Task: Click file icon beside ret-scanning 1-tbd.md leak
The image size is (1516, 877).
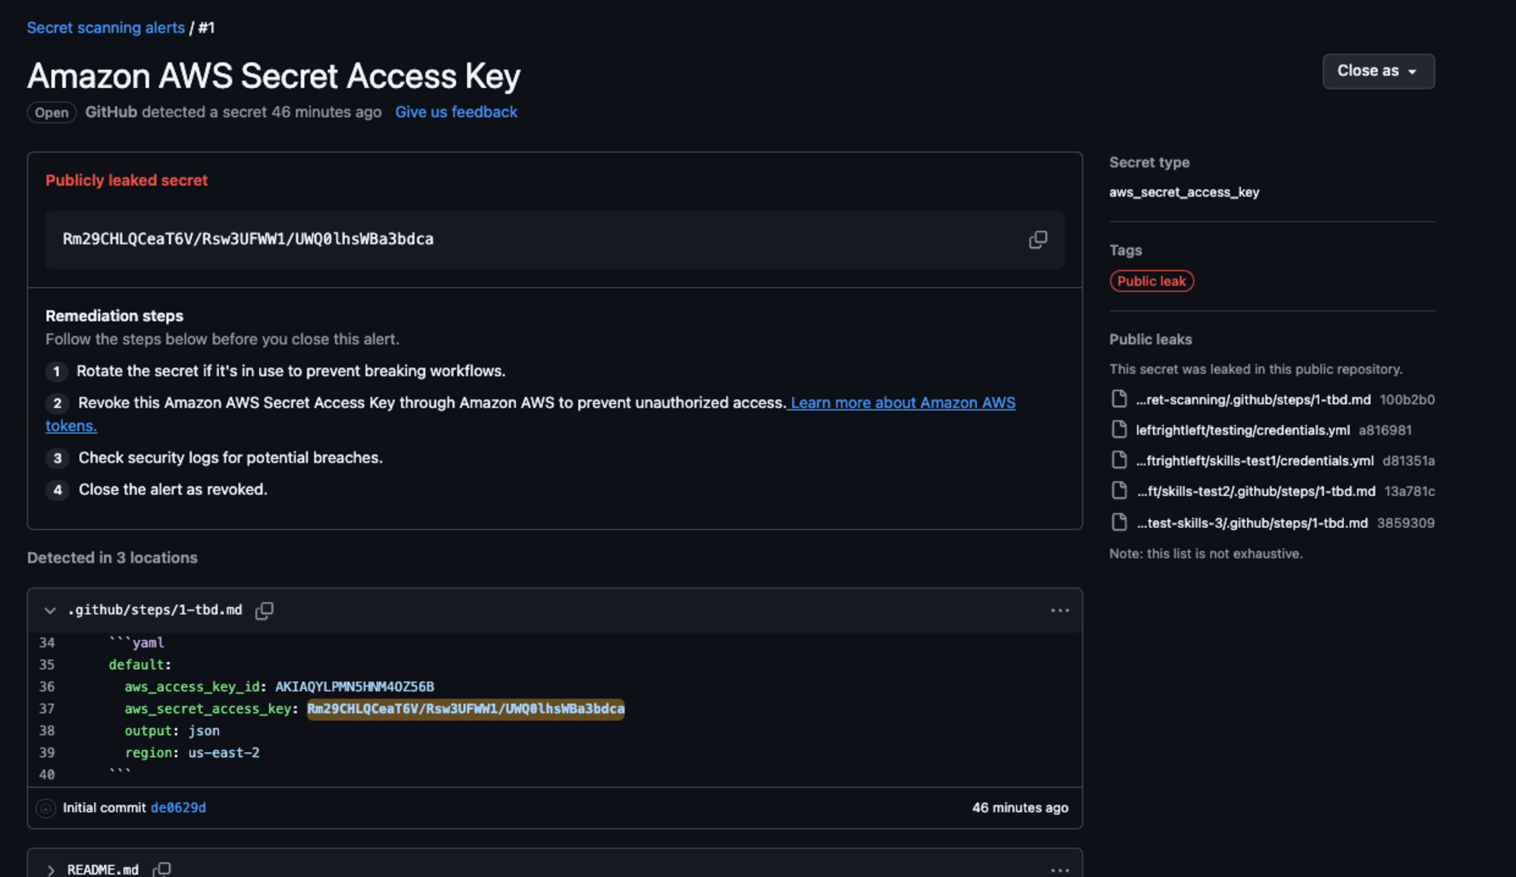Action: [x=1119, y=398]
